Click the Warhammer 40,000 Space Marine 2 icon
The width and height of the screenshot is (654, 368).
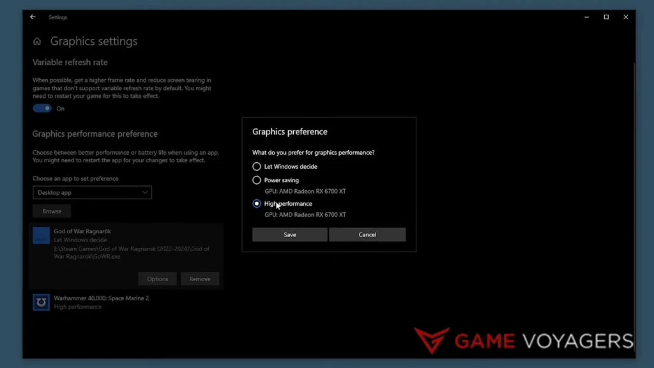(42, 302)
